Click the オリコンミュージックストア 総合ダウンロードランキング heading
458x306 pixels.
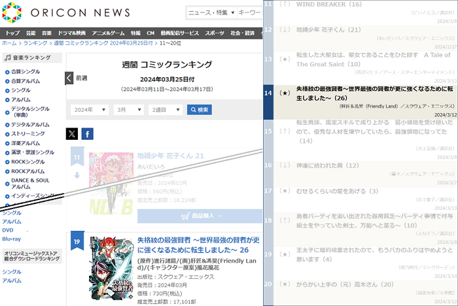(32, 256)
